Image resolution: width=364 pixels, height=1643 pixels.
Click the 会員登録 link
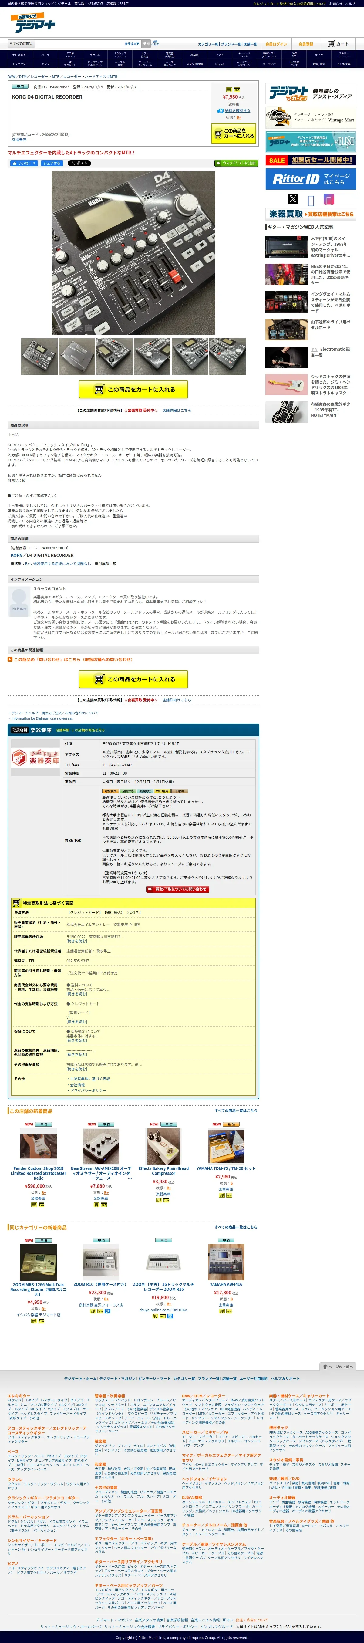pos(306,44)
